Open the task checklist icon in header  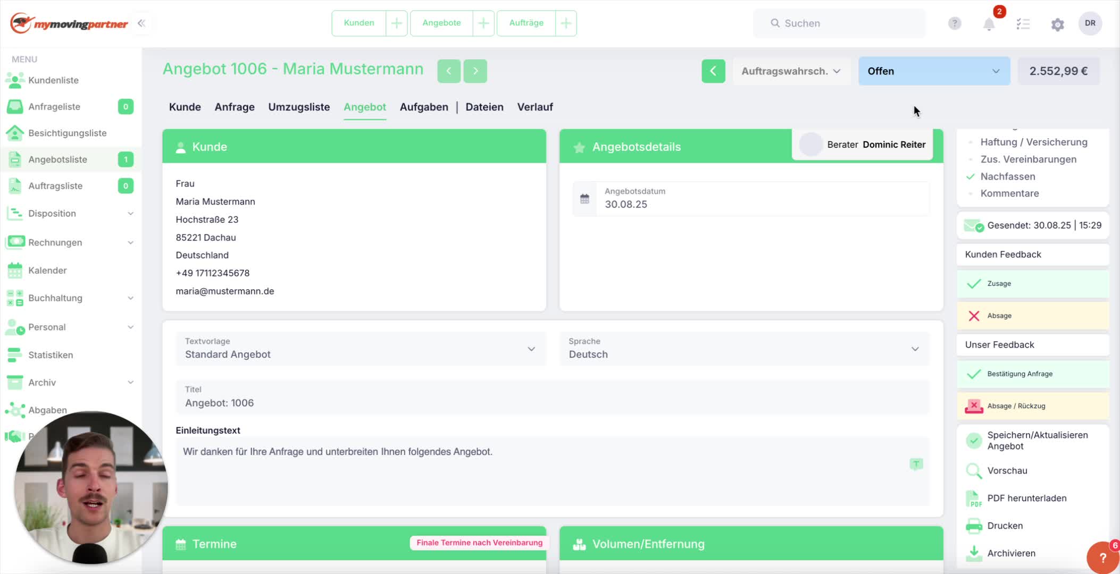click(x=1023, y=24)
